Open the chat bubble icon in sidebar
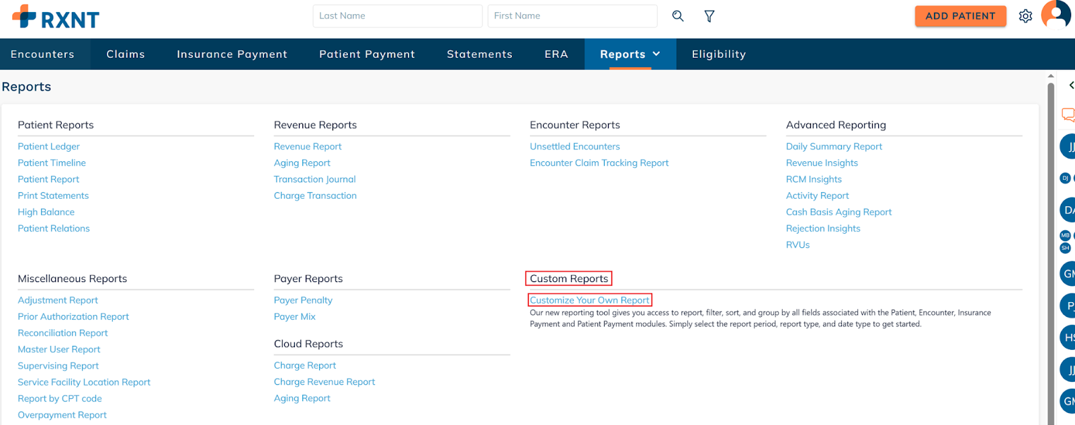The height and width of the screenshot is (425, 1075). pos(1068,115)
